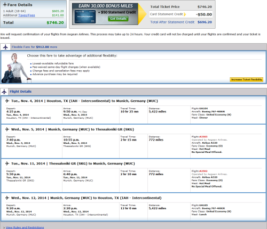The image size is (267, 229).
Task: Click the green Get Details button
Action: tap(118, 19)
